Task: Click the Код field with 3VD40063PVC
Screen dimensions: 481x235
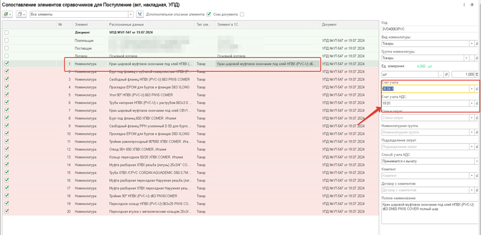Action: [430, 29]
